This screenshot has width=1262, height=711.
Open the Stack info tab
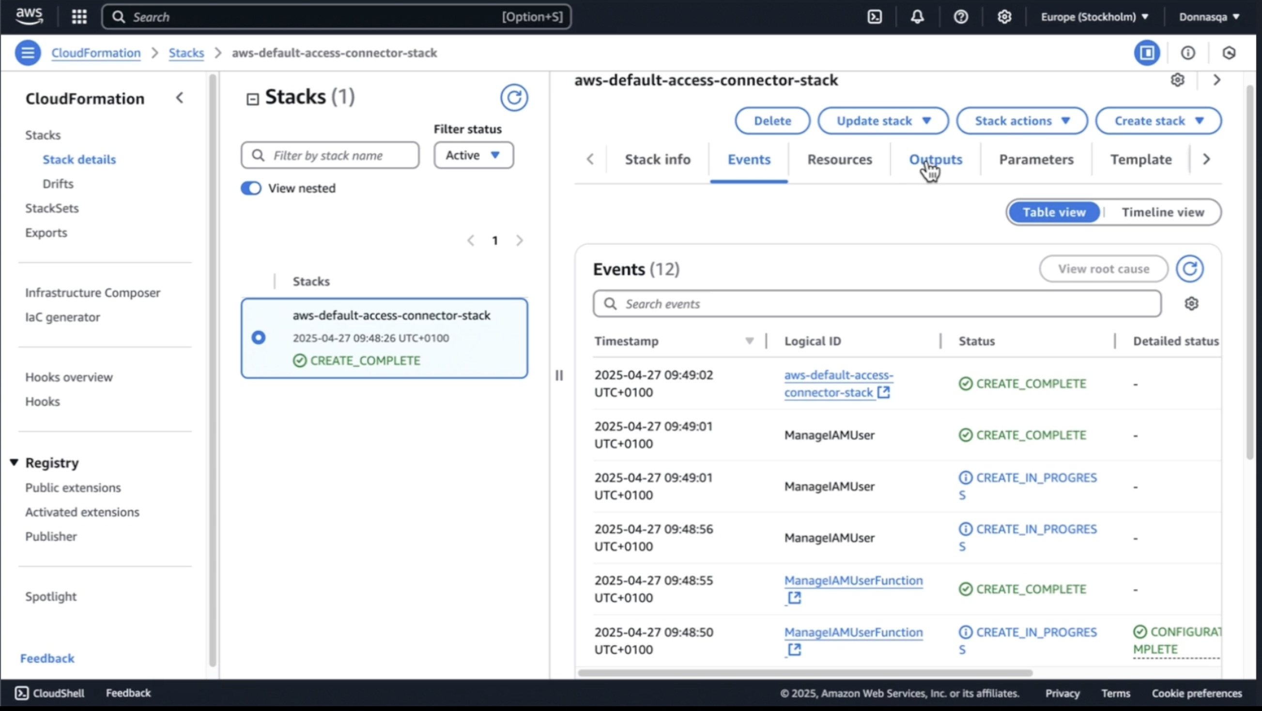658,160
